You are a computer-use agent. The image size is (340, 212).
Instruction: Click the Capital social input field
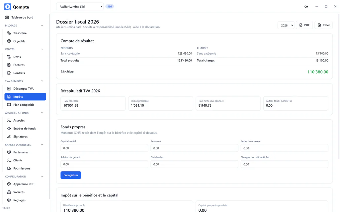[104, 148]
